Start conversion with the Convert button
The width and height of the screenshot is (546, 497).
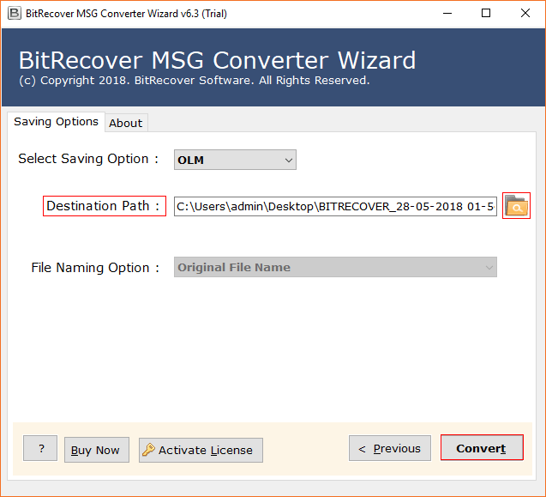point(482,448)
